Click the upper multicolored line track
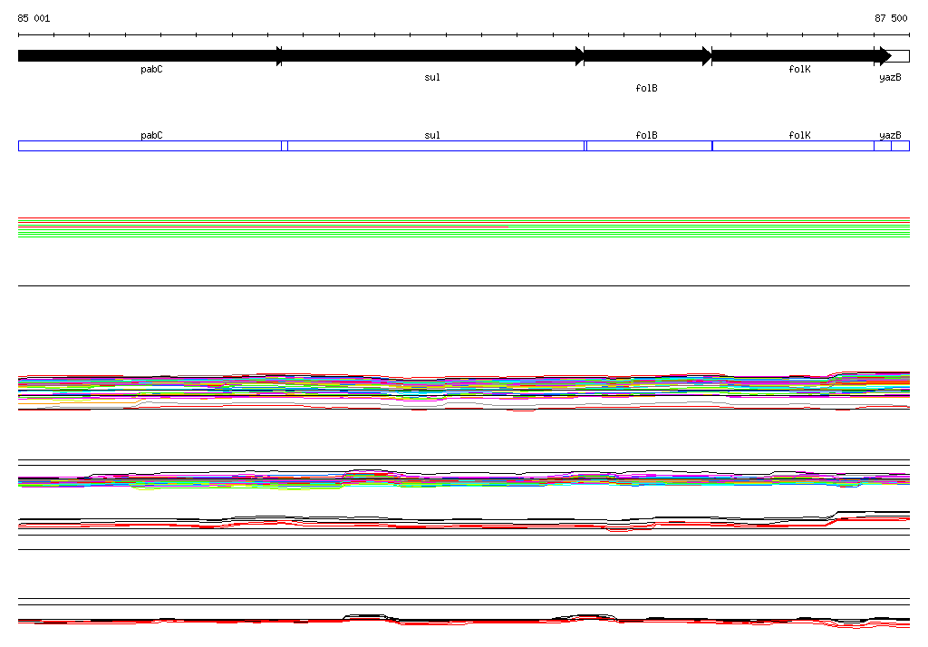This screenshot has width=928, height=647. [463, 390]
